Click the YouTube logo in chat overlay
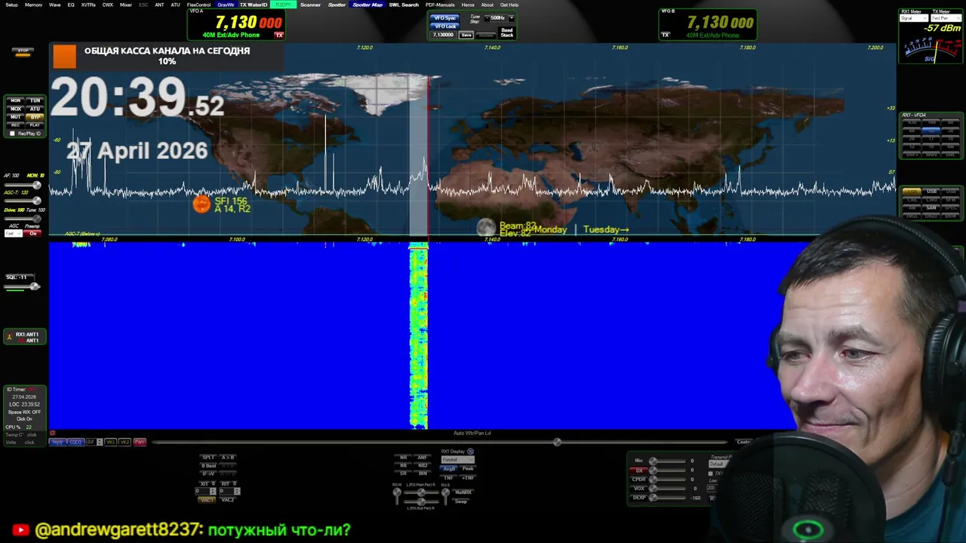The width and height of the screenshot is (966, 543). 20,530
